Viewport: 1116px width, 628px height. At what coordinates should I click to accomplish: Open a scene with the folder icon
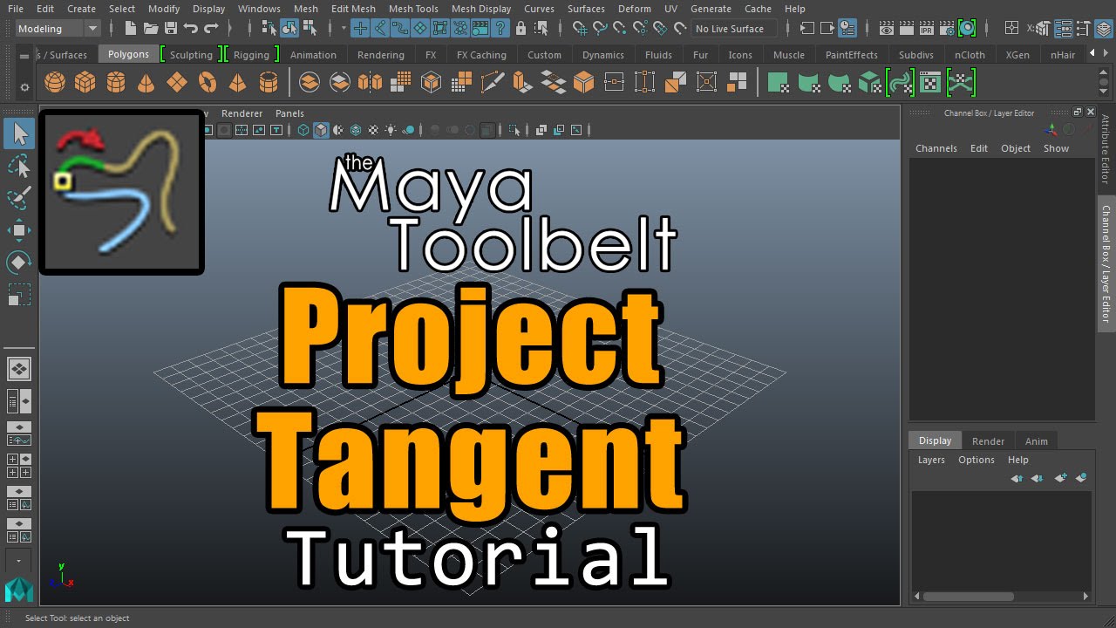pyautogui.click(x=152, y=29)
